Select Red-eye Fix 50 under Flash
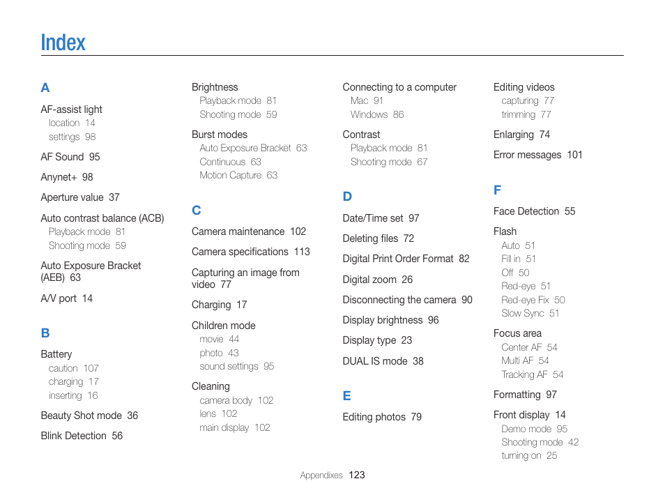Image resolution: width=665 pixels, height=502 pixels. click(x=533, y=300)
